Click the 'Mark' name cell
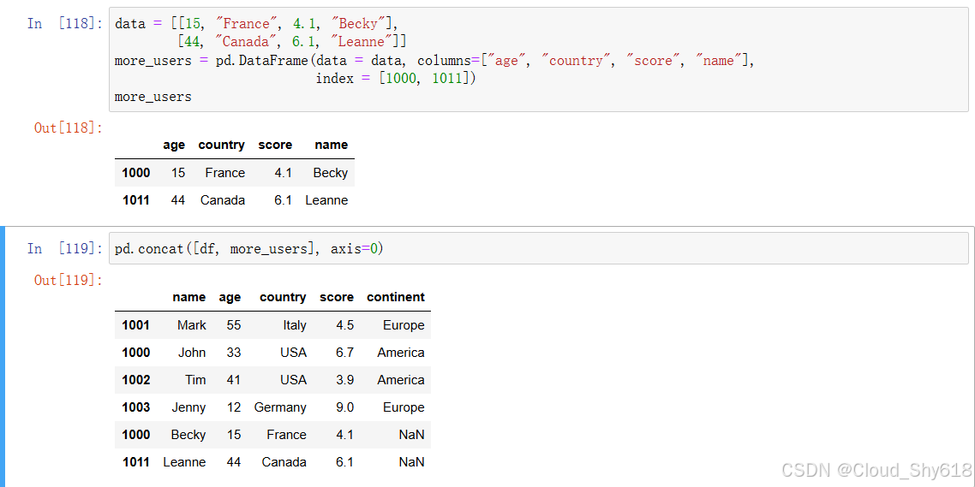The image size is (975, 487). [192, 325]
